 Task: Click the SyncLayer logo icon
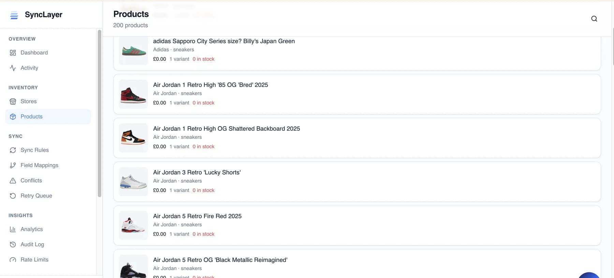click(14, 15)
